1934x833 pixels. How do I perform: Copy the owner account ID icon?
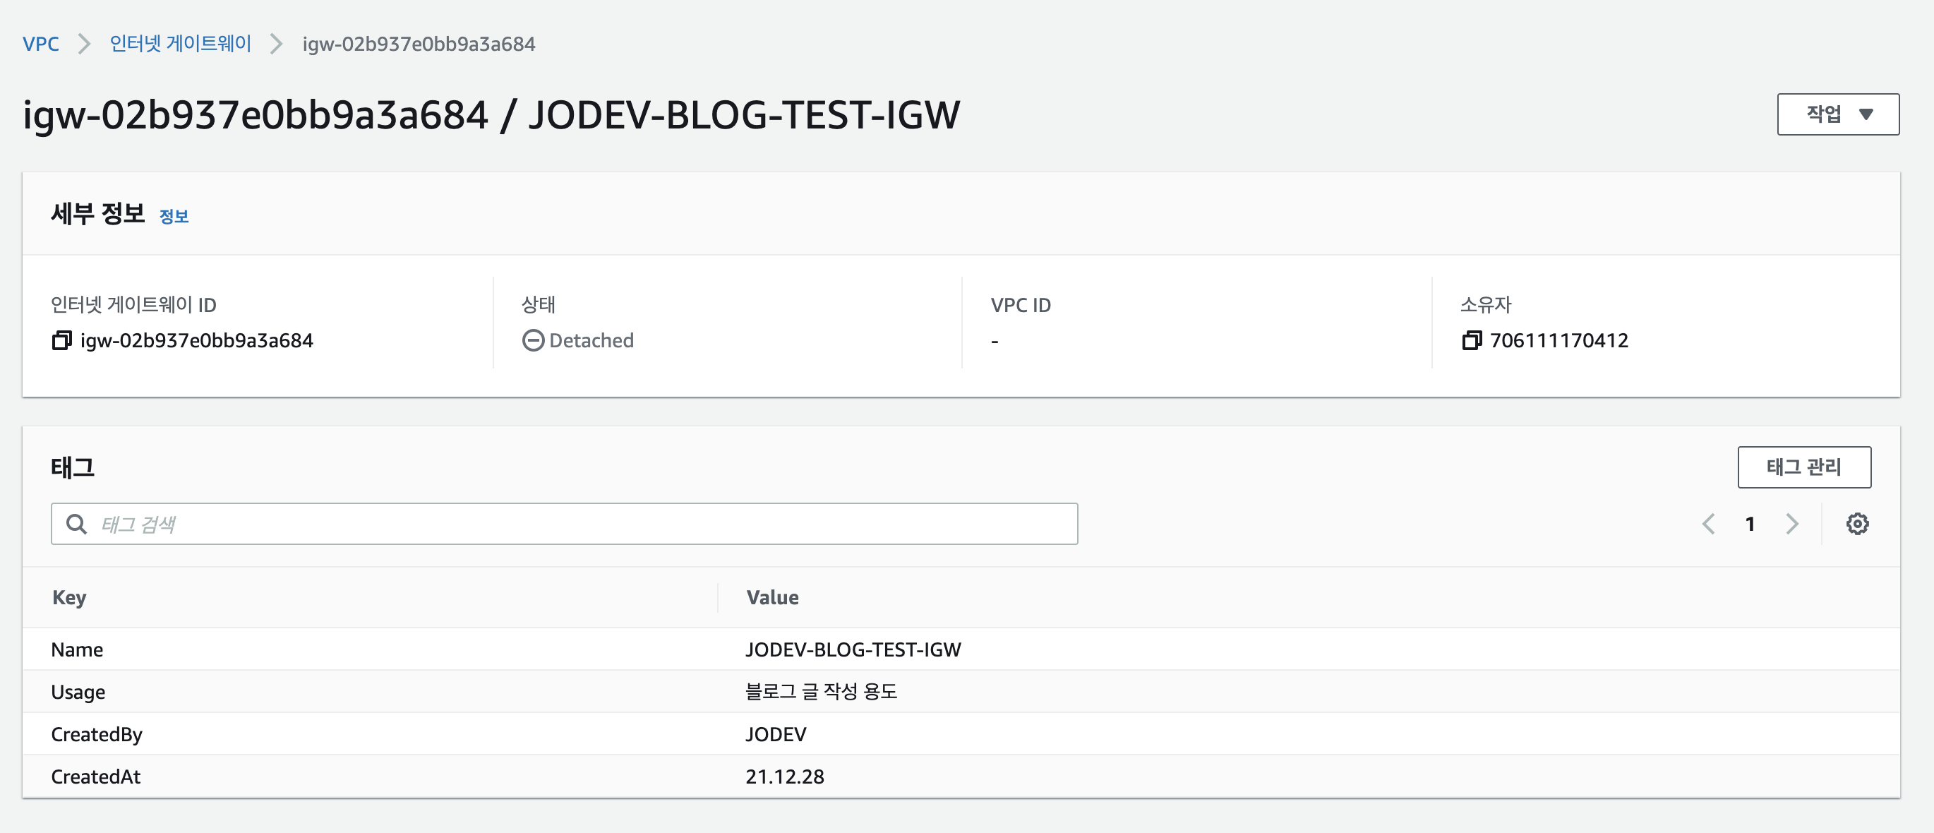(x=1471, y=341)
